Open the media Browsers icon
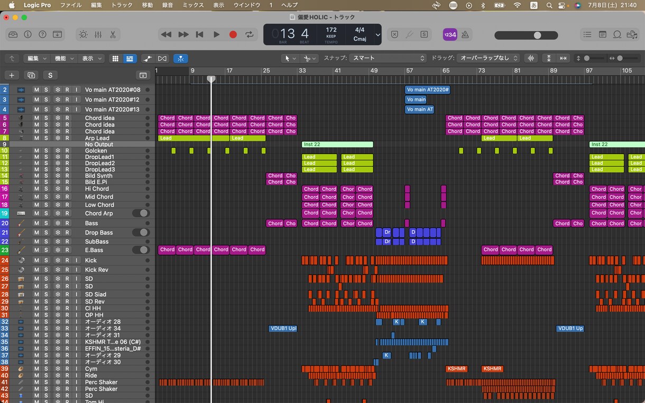The image size is (645, 403). click(632, 34)
